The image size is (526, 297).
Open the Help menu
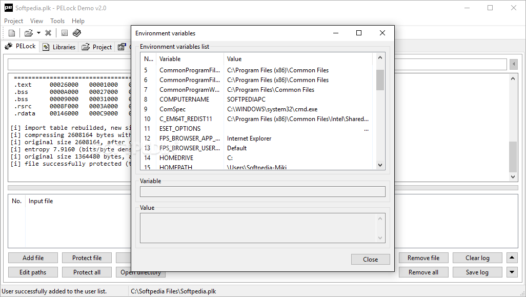pos(78,21)
